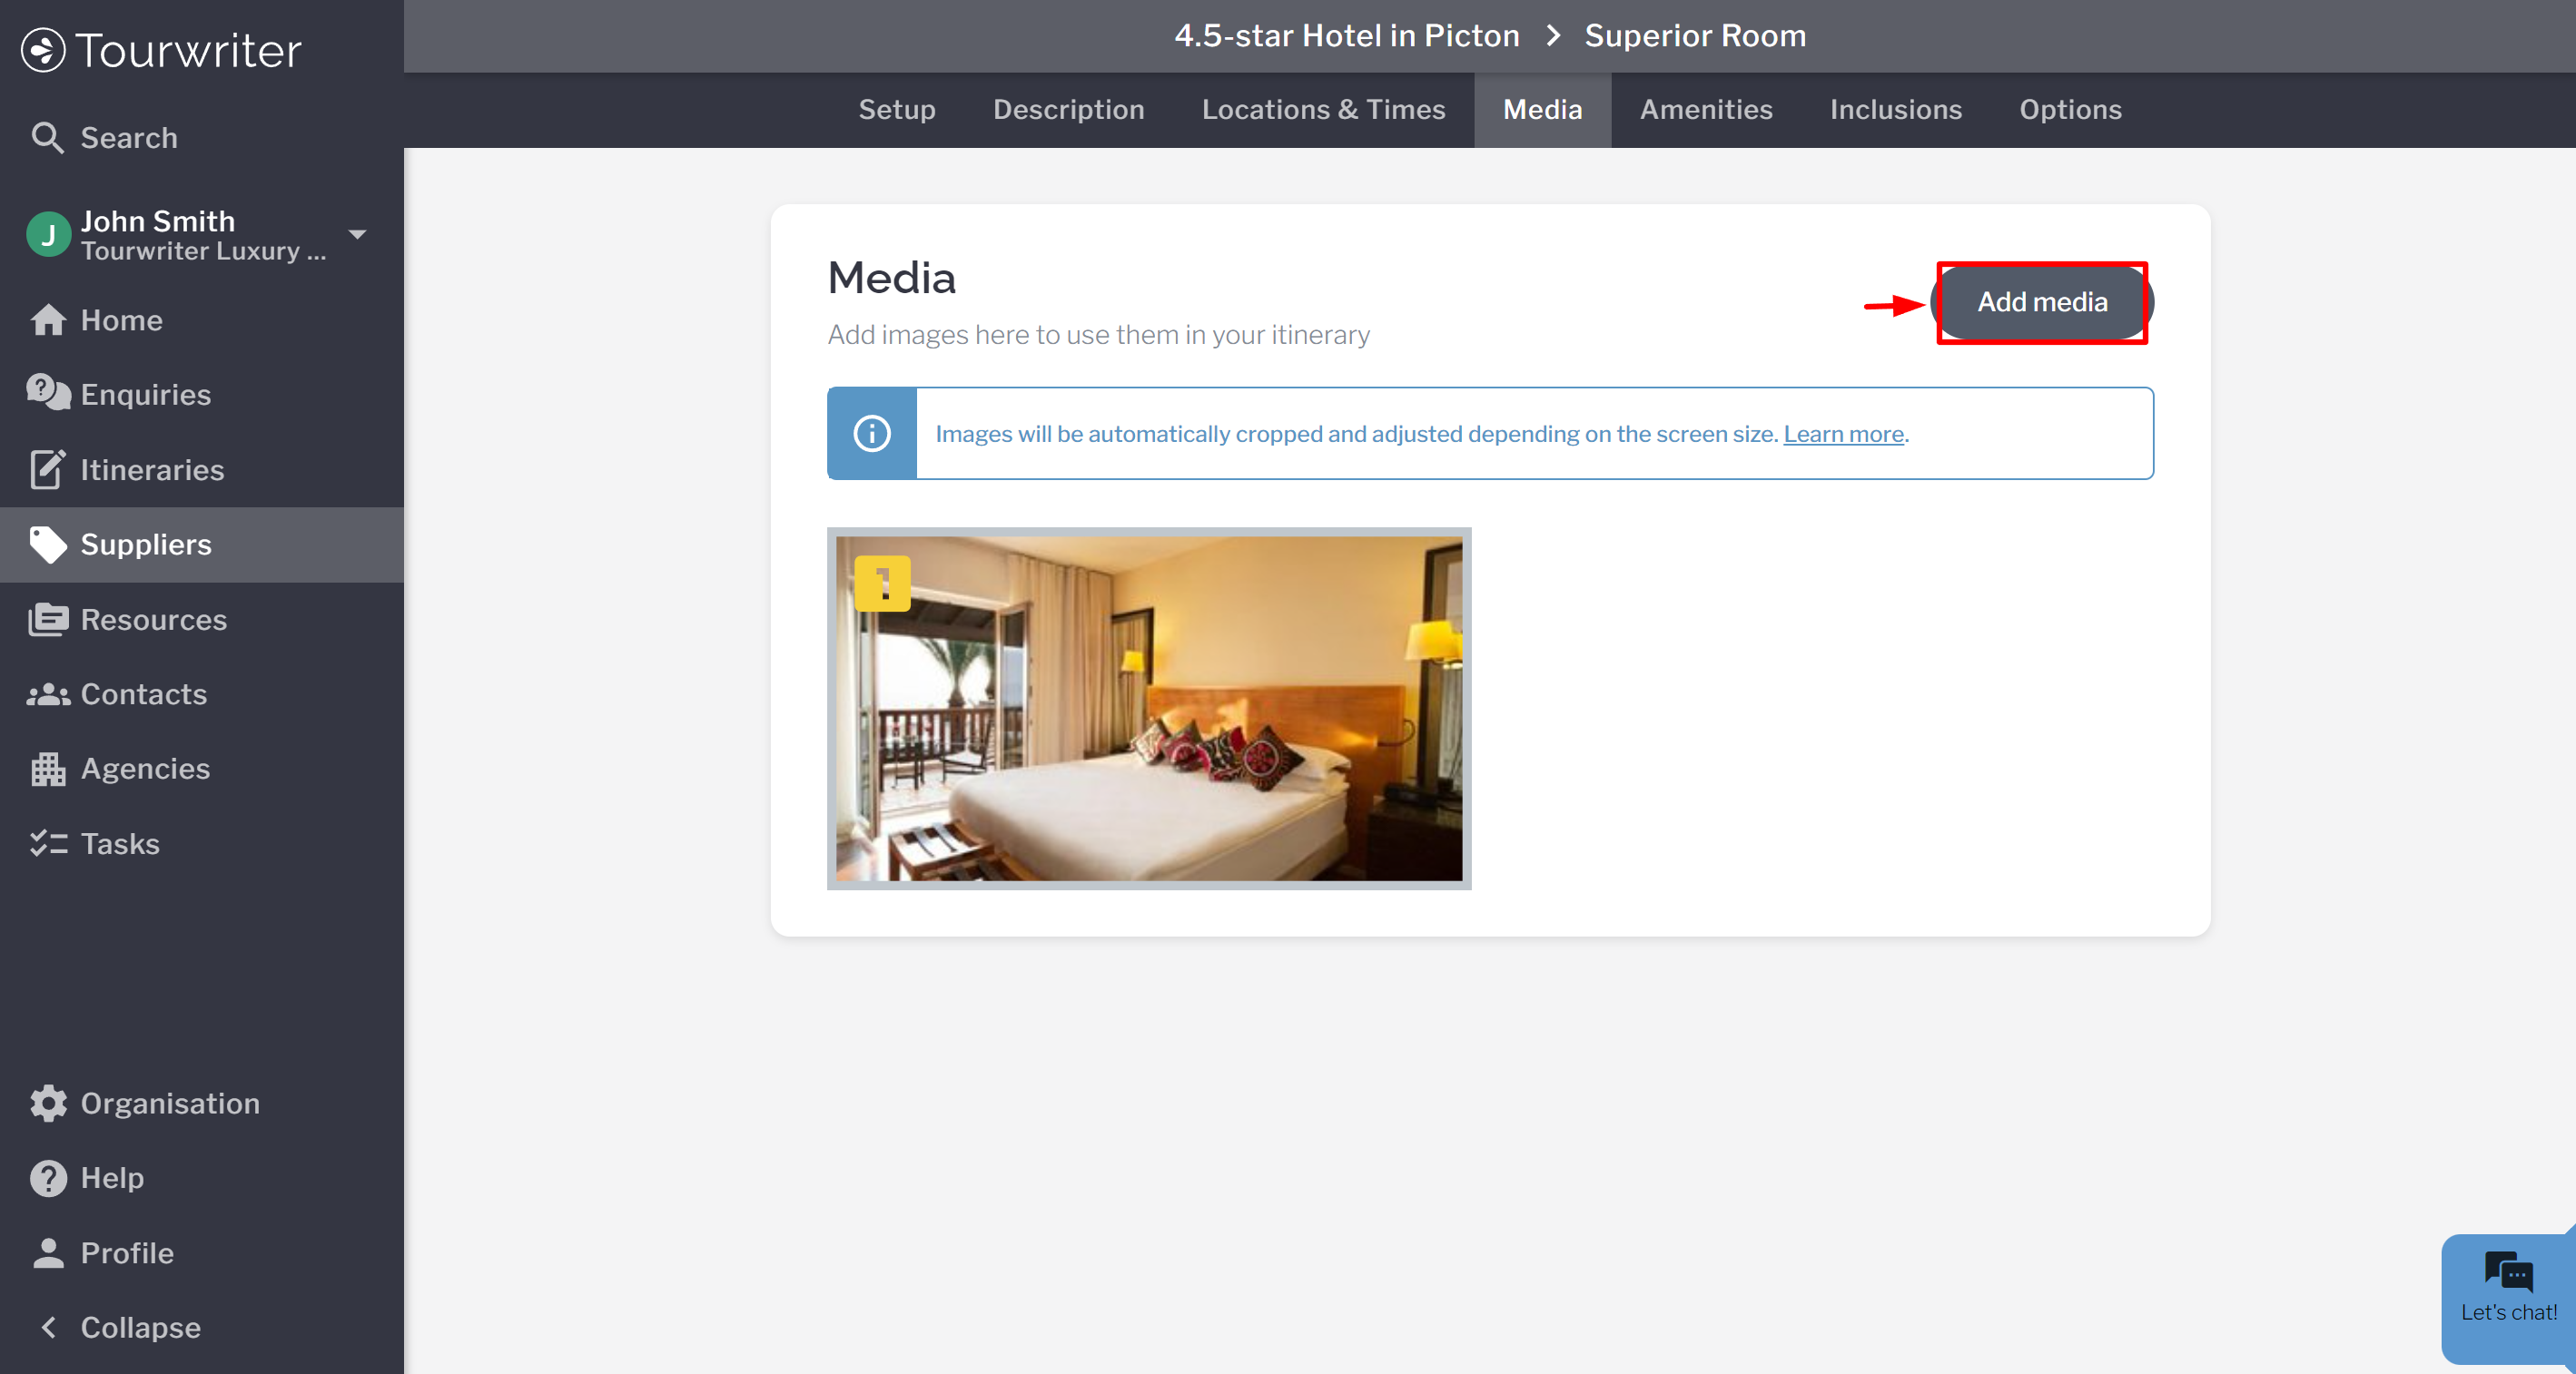The image size is (2576, 1374).
Task: Open 4.5-star Hotel in Picton breadcrumb
Action: point(1346,36)
